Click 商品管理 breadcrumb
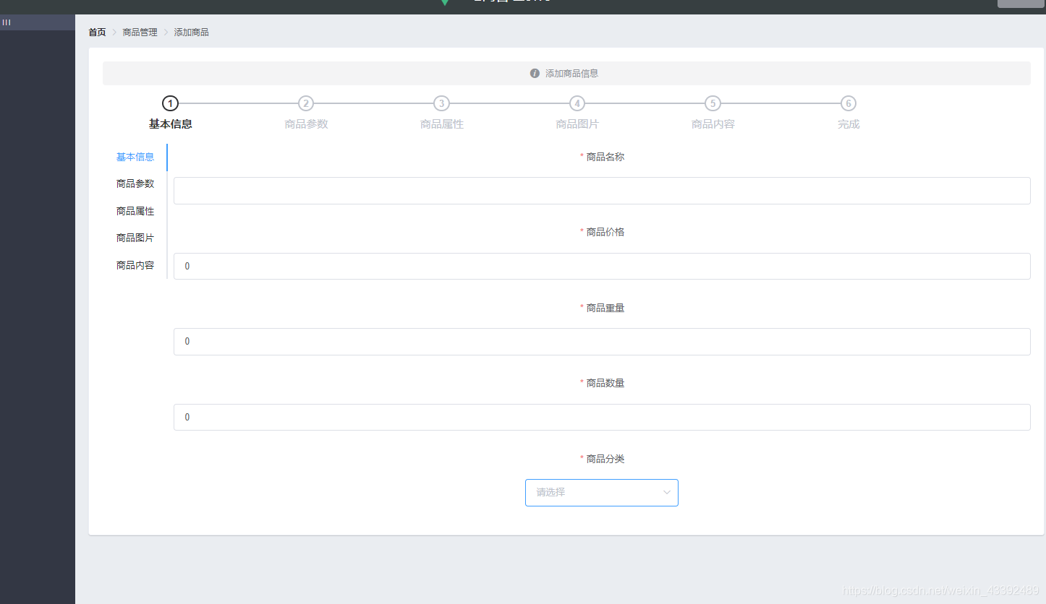 pos(140,33)
